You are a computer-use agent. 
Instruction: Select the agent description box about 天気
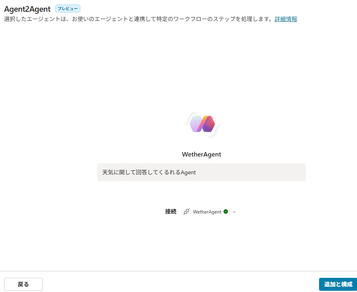point(201,172)
